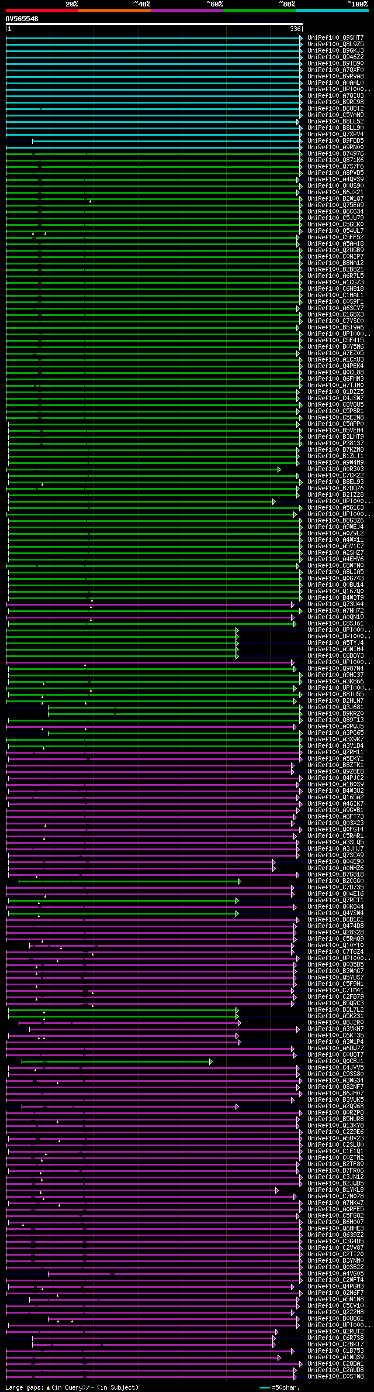Screen dimensions: 374x1392
Task: Click the Large gaps legend text
Action: tap(72, 1387)
